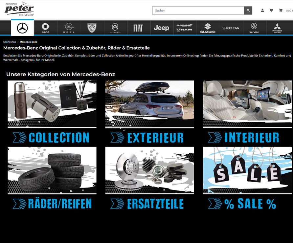Open the shopping cart icon
This screenshot has width=293, height=243.
281,11
